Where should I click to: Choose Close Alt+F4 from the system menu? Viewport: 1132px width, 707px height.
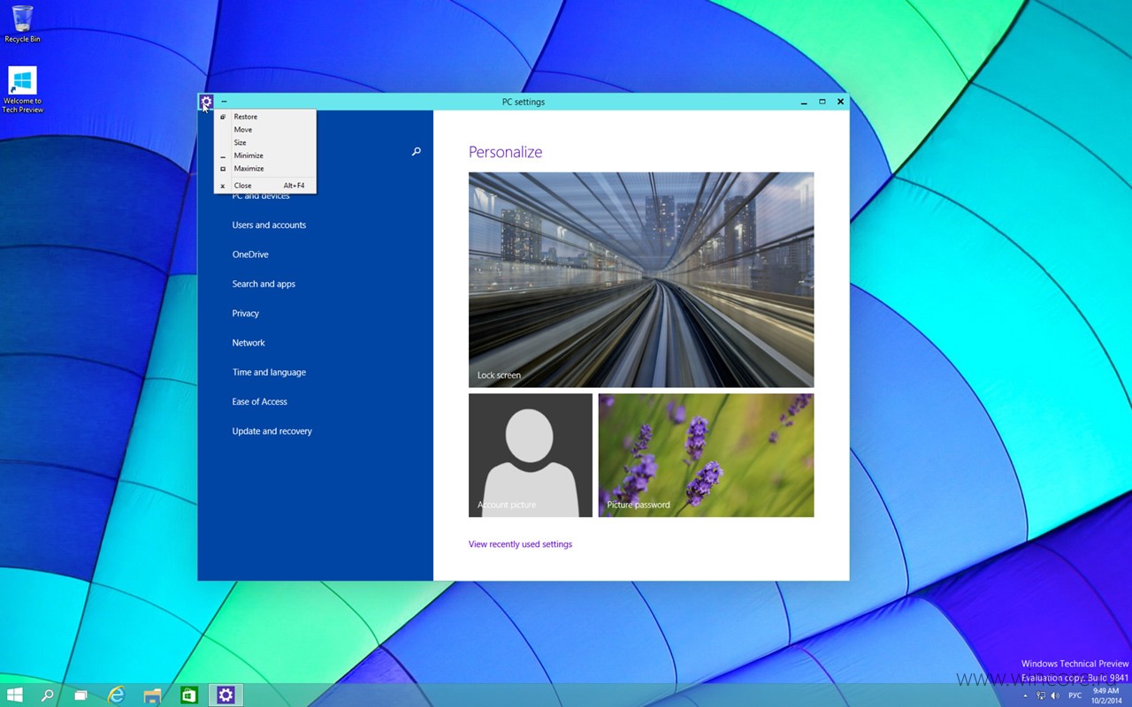click(x=265, y=186)
